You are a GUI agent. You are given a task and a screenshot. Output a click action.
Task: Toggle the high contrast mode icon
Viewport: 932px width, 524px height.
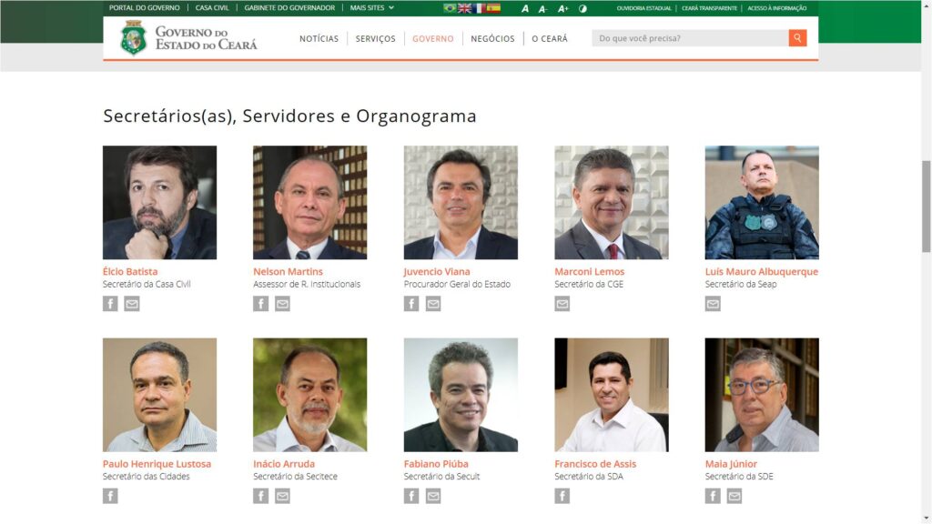coord(582,8)
